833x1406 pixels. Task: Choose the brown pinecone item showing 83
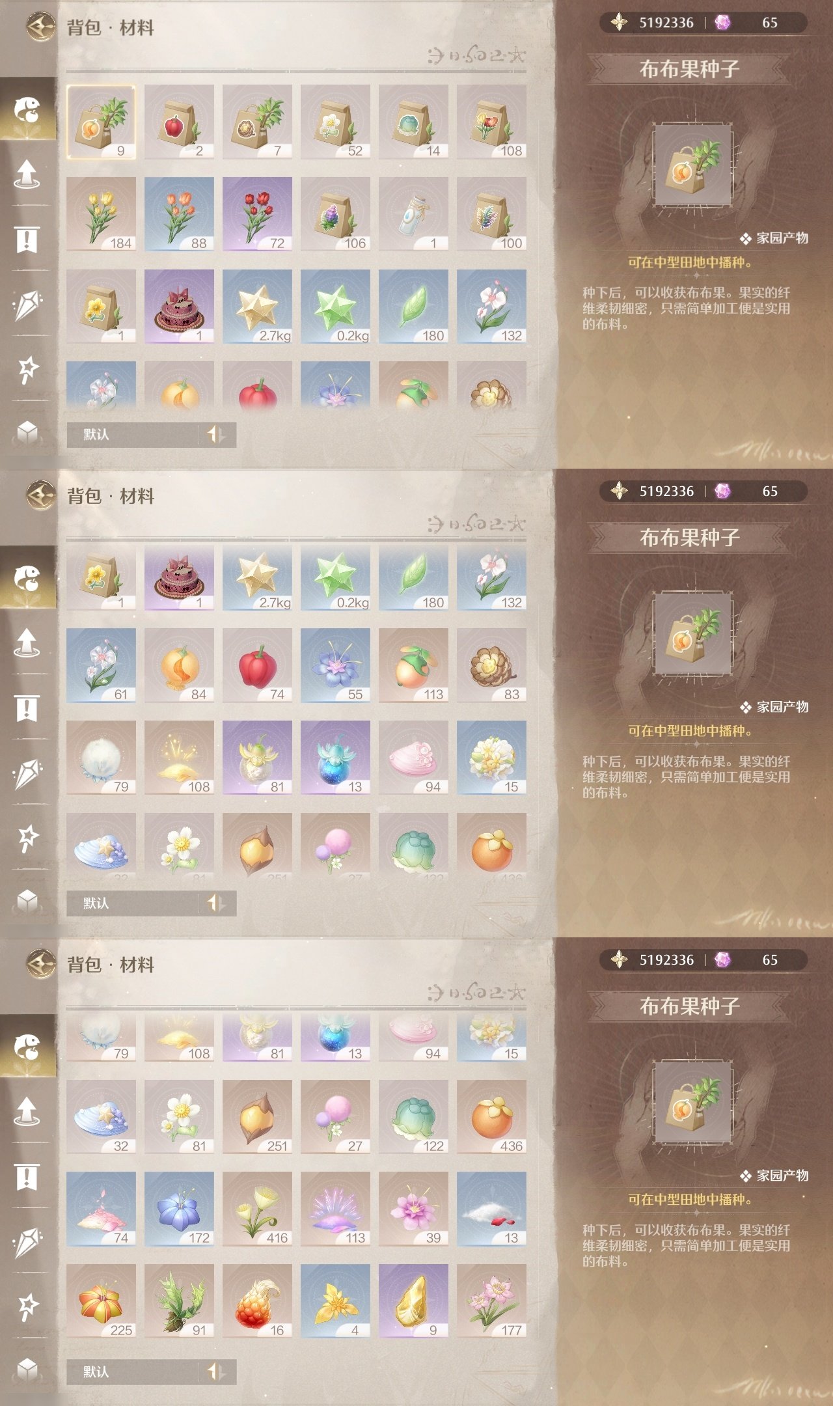coord(491,665)
